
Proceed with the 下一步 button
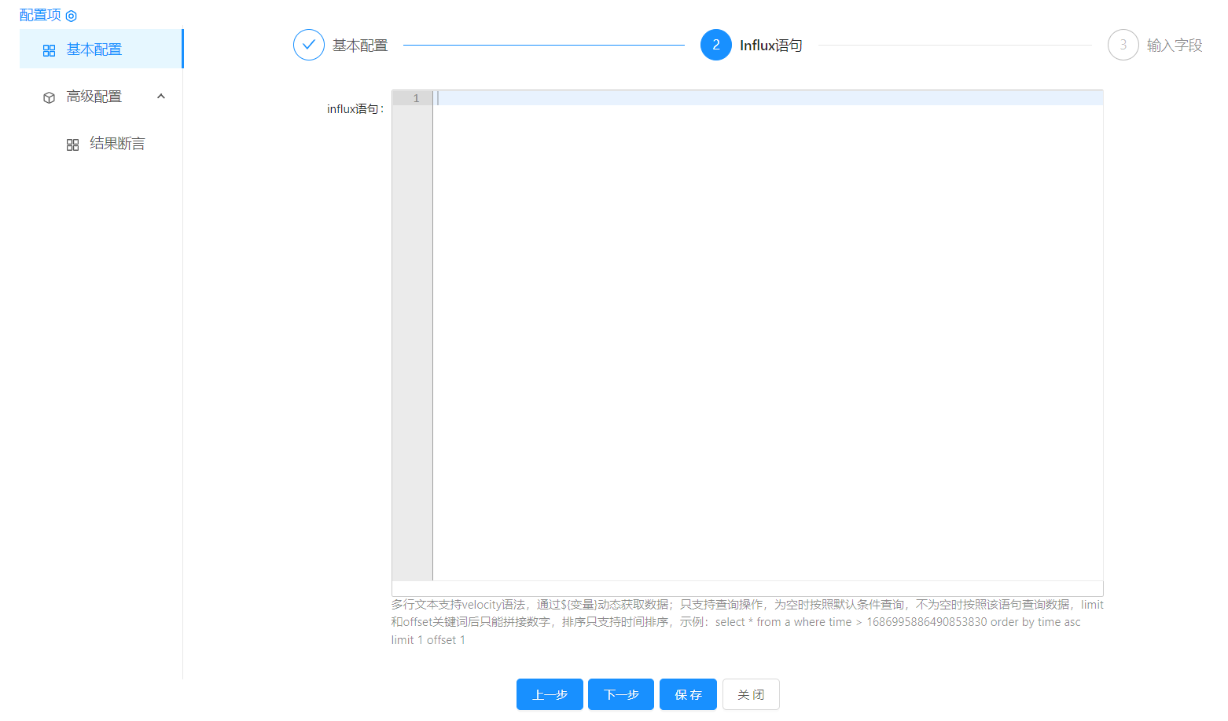pyautogui.click(x=620, y=694)
